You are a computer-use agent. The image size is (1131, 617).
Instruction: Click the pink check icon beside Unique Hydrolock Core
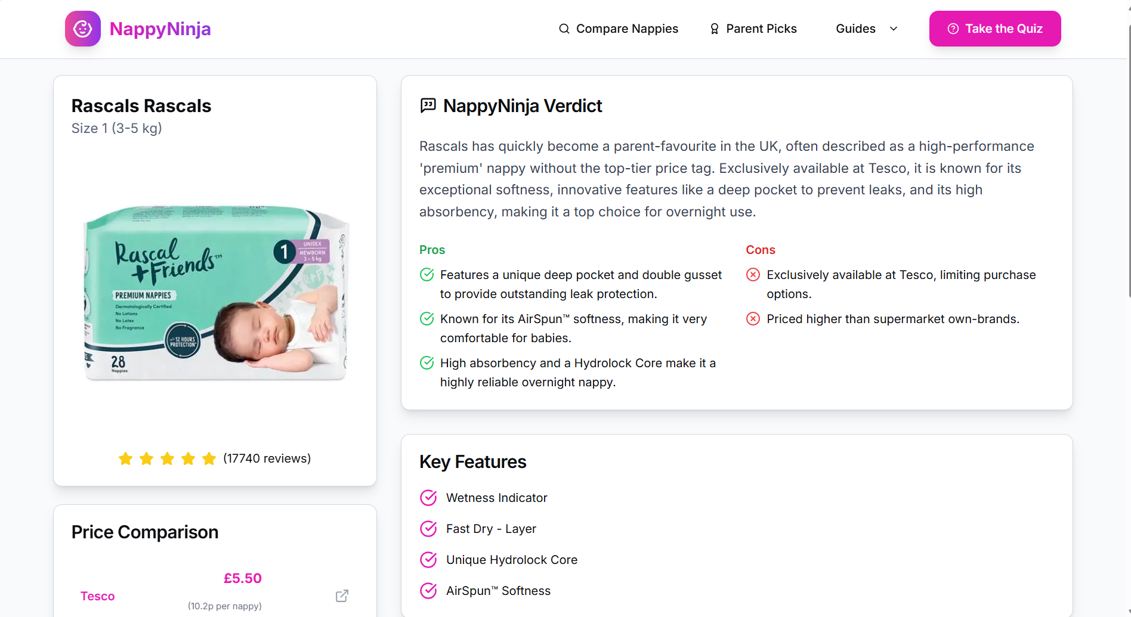tap(428, 560)
